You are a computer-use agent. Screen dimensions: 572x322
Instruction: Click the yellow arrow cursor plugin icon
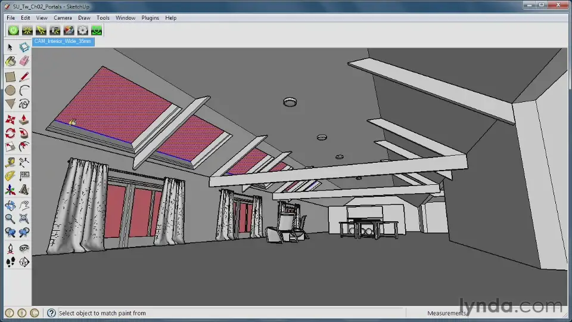(x=41, y=30)
